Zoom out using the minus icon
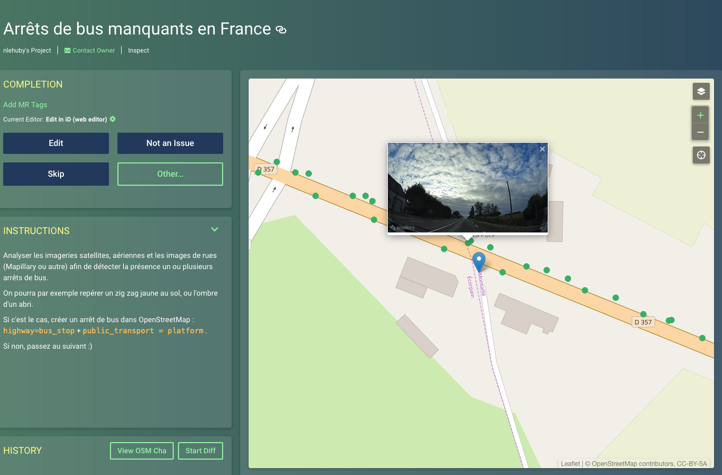Screen dimensions: 722x475 click(700, 132)
